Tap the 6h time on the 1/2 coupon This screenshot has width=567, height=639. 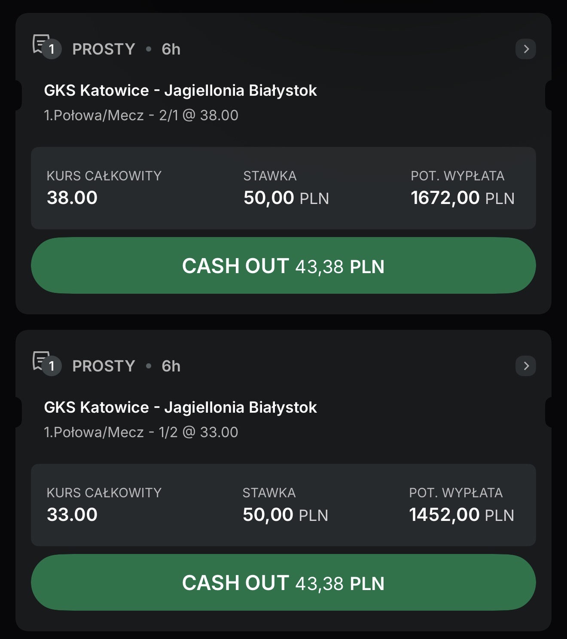coord(171,366)
